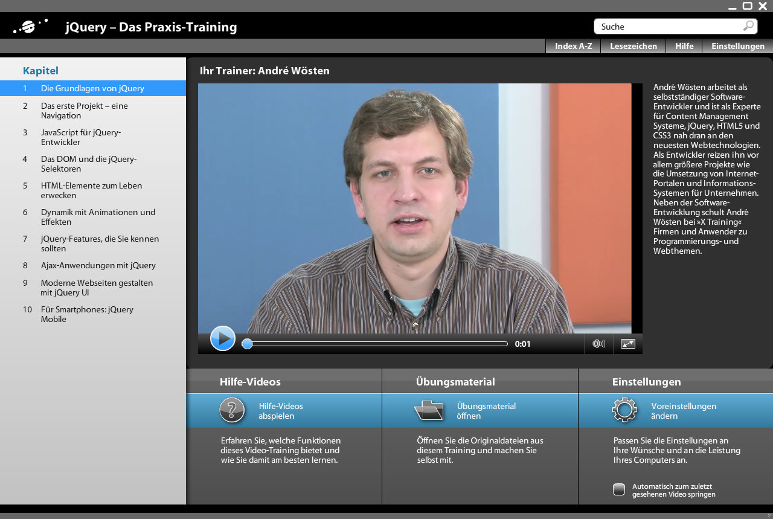
Task: Click the magnifying glass search icon
Action: point(748,26)
